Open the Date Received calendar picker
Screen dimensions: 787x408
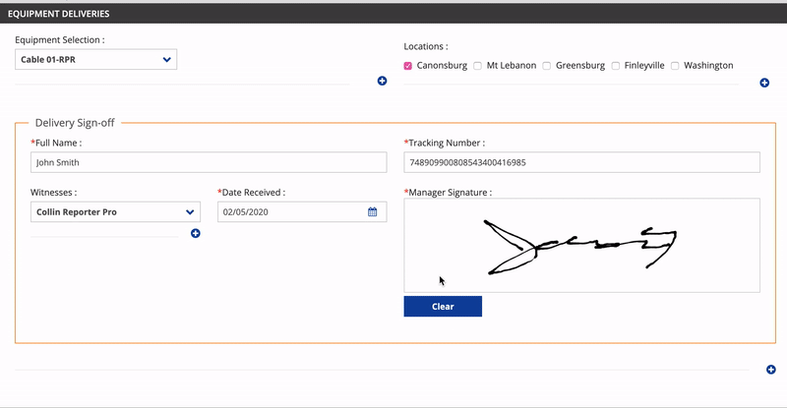(x=372, y=211)
